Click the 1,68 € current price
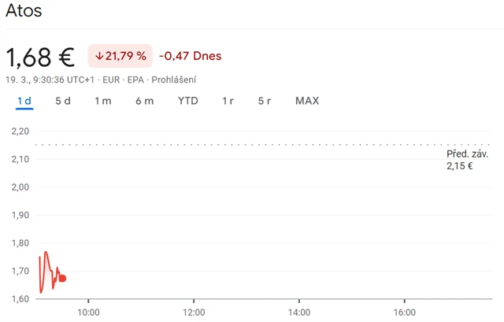Viewport: 504px width, 322px height. point(39,57)
